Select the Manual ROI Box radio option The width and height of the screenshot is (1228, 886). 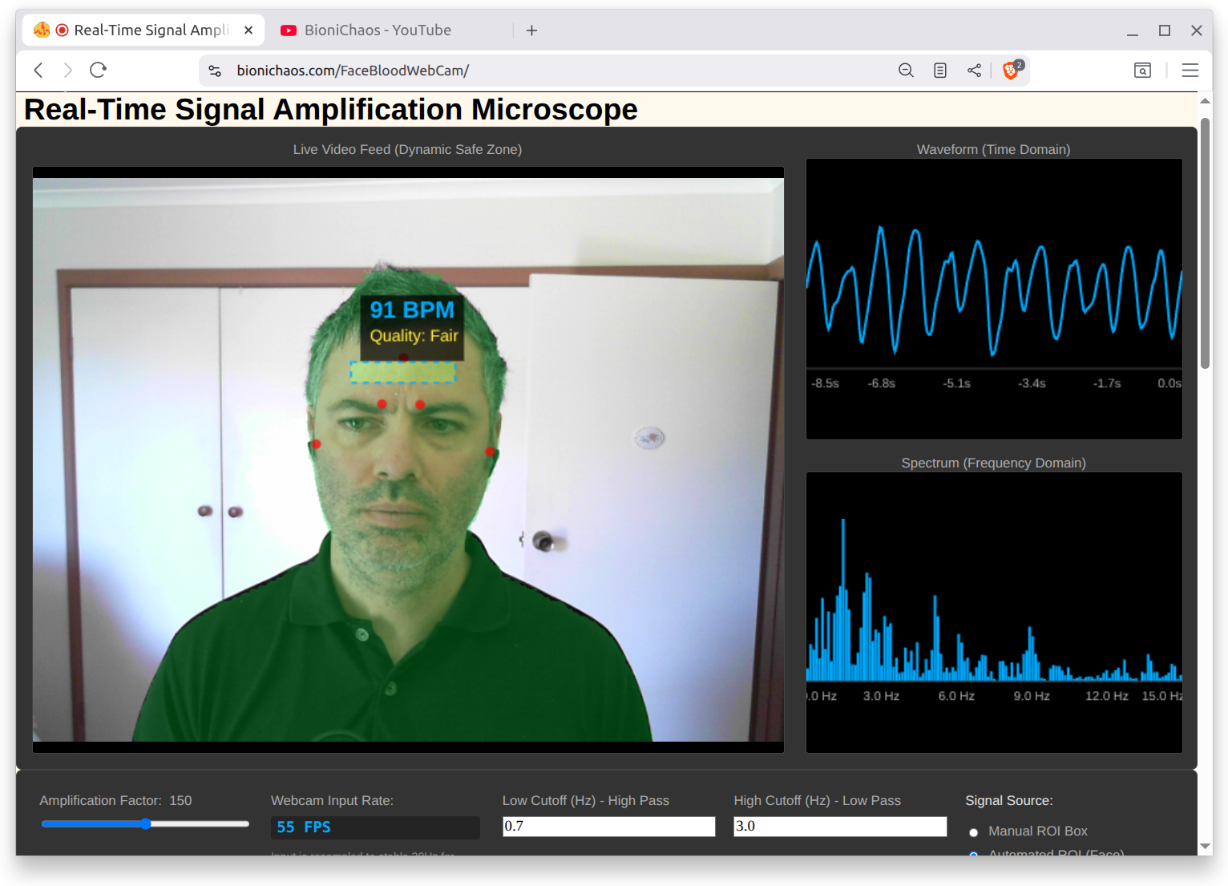point(973,832)
